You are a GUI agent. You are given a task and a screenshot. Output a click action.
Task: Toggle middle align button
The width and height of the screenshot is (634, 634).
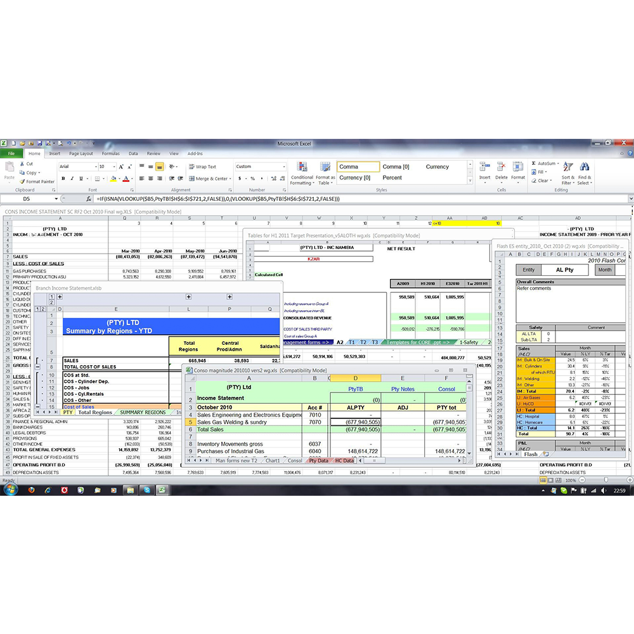coord(150,167)
